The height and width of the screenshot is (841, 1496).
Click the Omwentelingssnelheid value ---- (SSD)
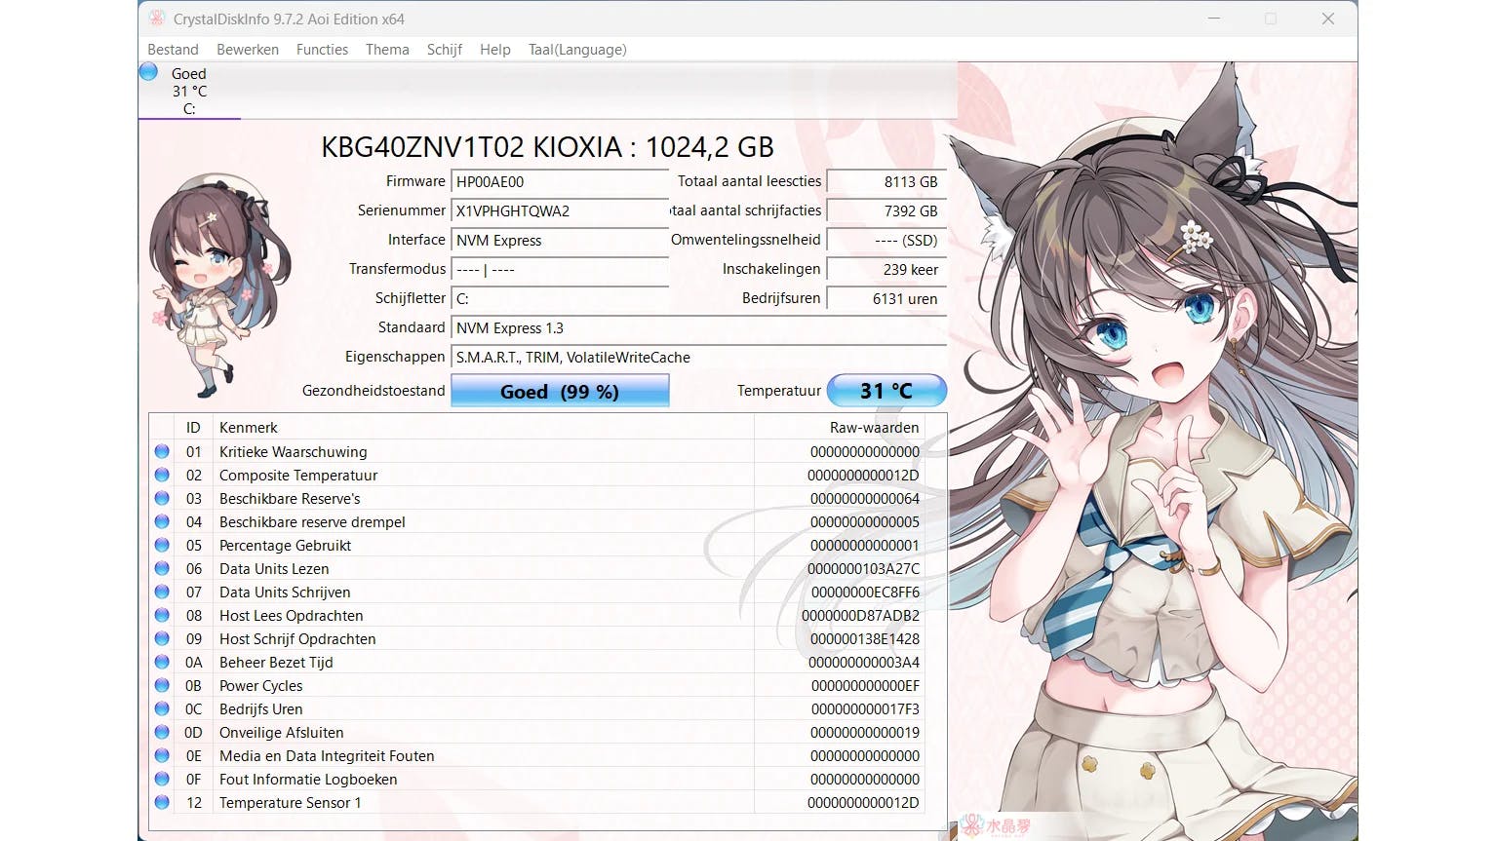pos(886,240)
